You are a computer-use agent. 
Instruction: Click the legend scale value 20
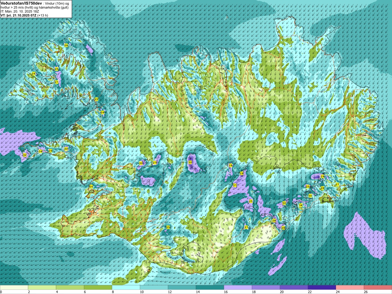[x=282, y=292]
